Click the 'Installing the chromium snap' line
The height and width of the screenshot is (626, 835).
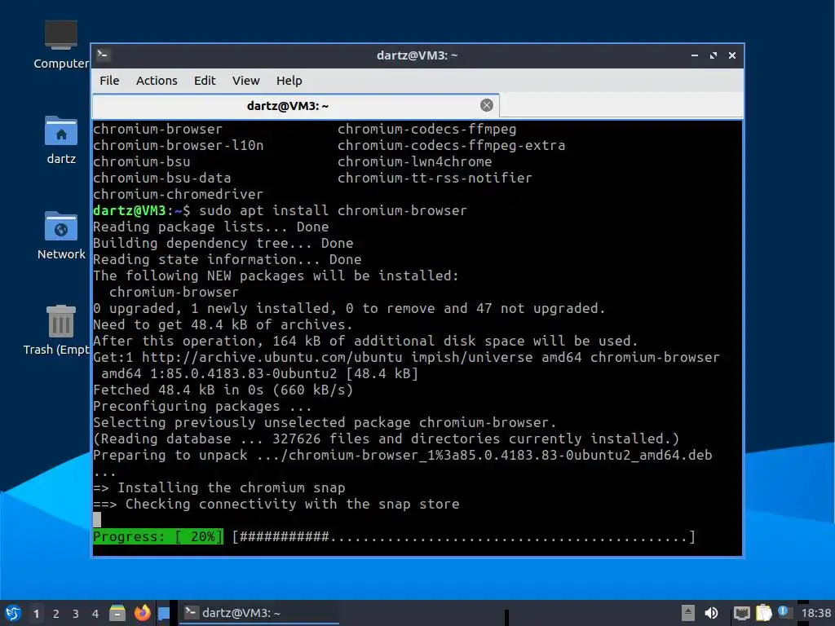pyautogui.click(x=219, y=487)
